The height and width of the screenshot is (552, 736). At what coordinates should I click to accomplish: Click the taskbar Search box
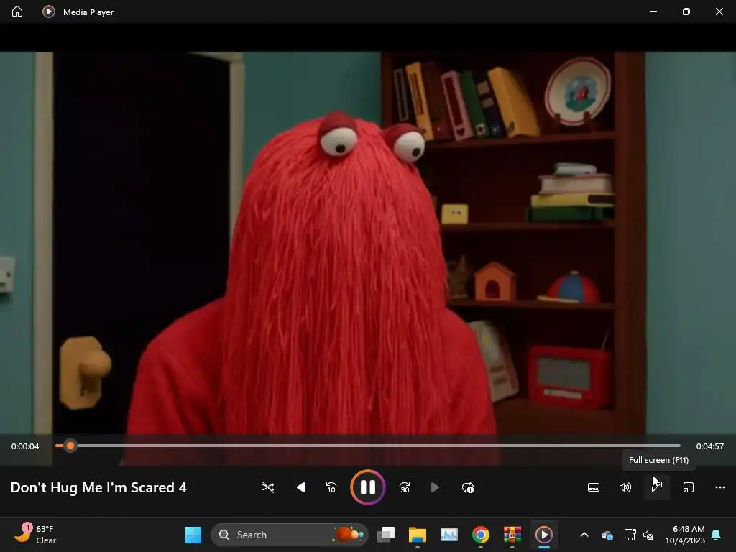click(290, 535)
